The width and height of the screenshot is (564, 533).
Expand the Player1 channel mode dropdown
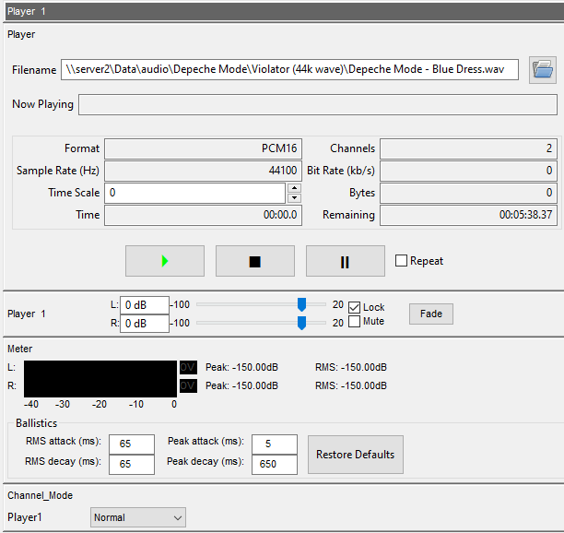(138, 517)
